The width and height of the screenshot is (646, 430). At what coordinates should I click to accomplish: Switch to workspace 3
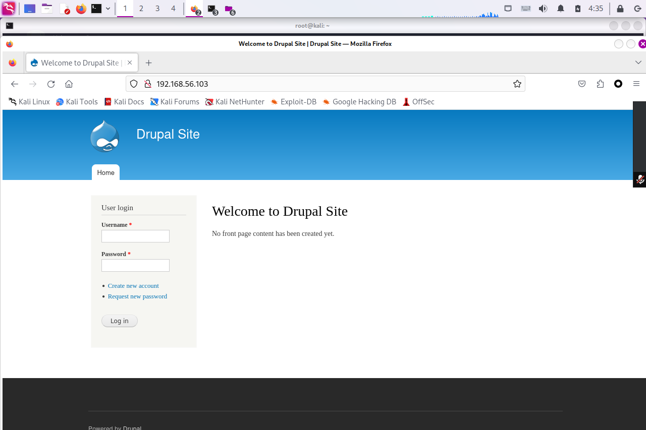pos(157,9)
